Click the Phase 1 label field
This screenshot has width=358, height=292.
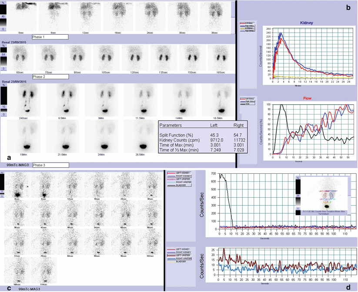pos(50,38)
